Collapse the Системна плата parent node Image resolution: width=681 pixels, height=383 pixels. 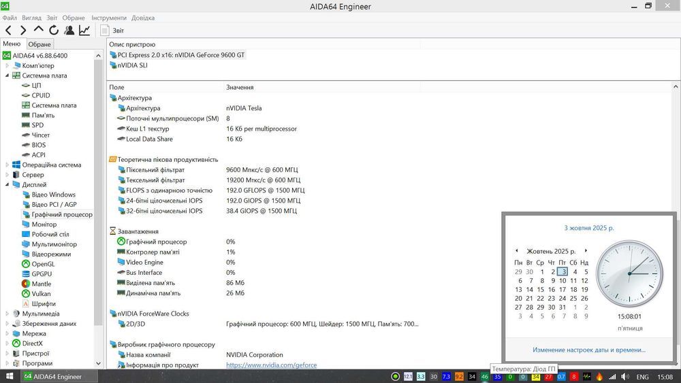point(7,76)
